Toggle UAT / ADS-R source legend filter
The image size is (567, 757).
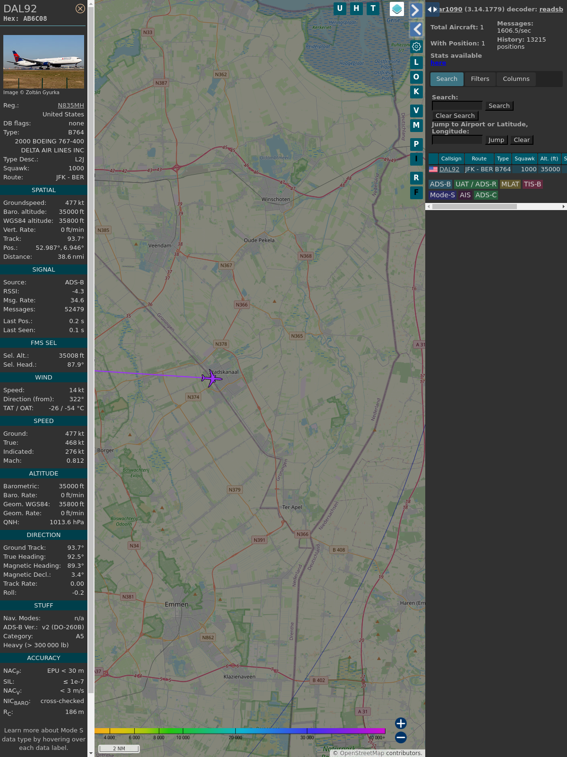[476, 185]
